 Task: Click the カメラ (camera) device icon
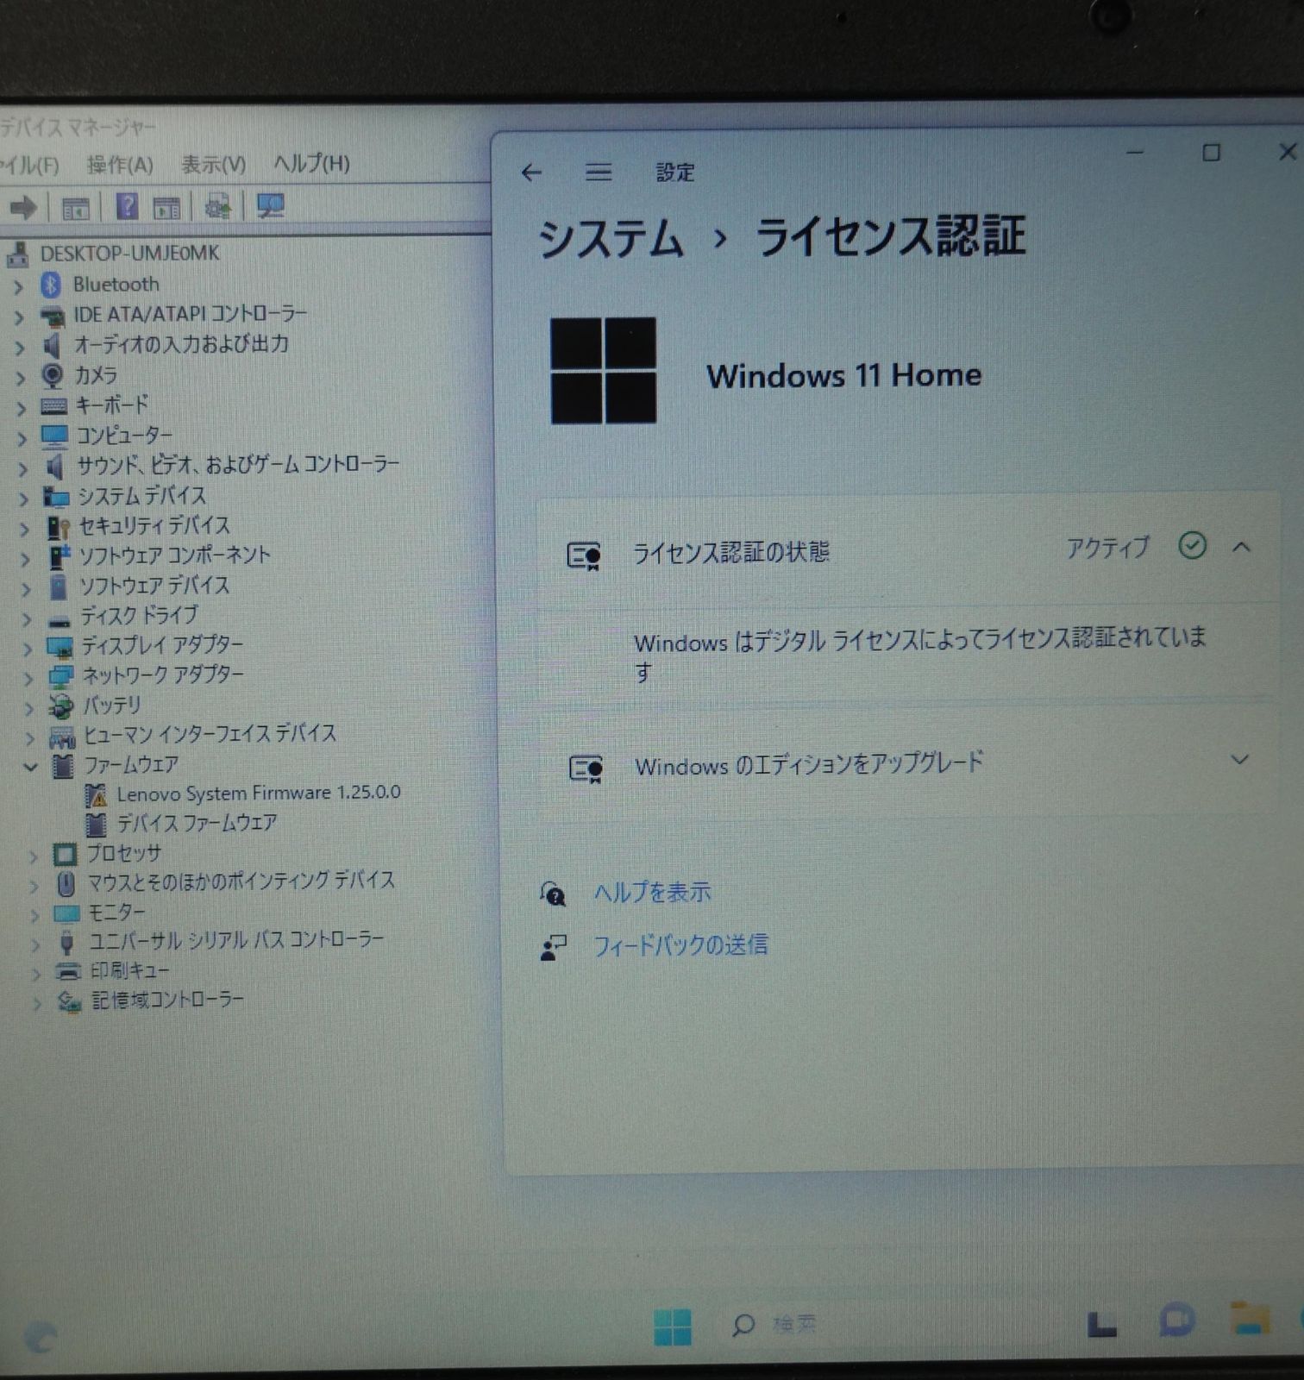click(52, 375)
